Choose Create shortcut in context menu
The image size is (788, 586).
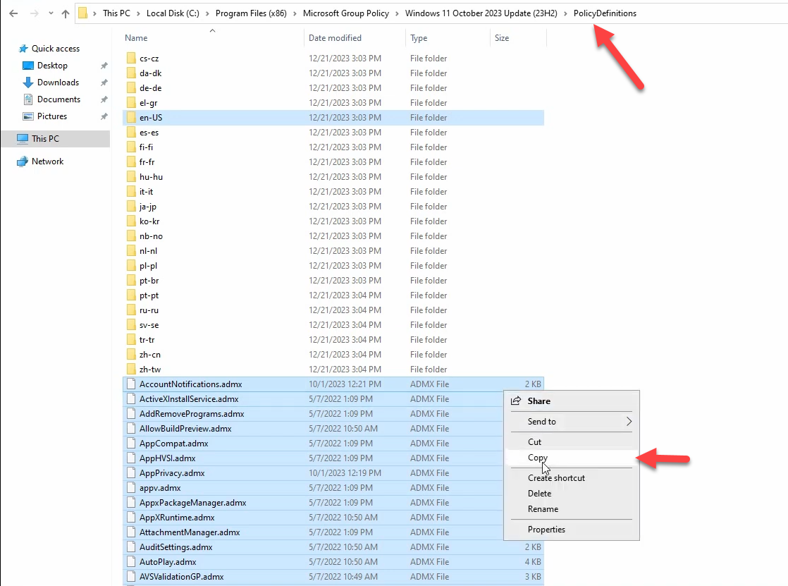[572, 478]
